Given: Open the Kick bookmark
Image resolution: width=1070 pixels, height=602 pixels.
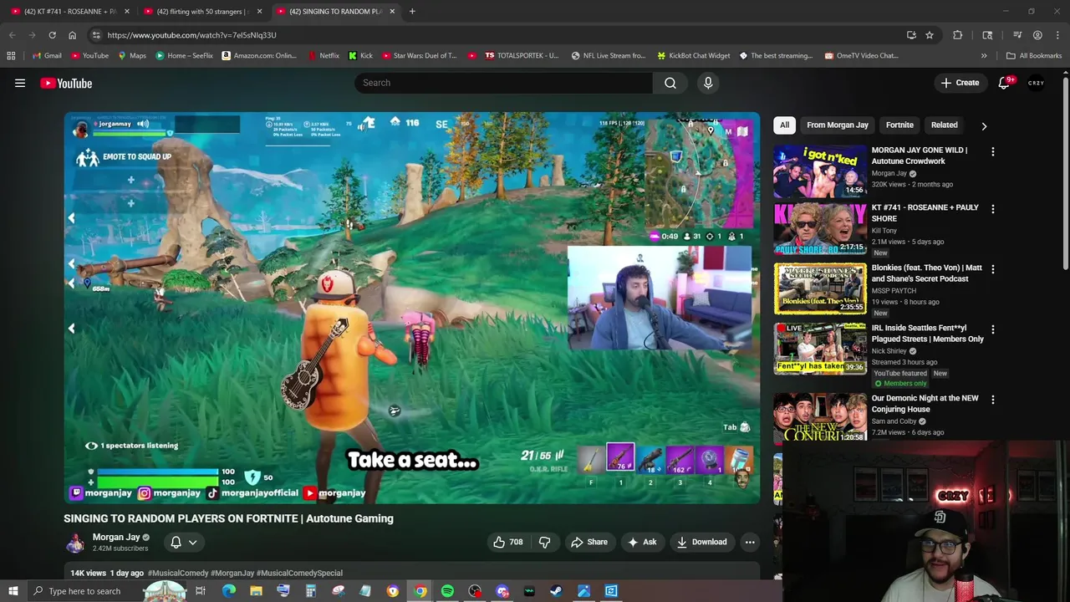Looking at the screenshot, I should click(360, 56).
